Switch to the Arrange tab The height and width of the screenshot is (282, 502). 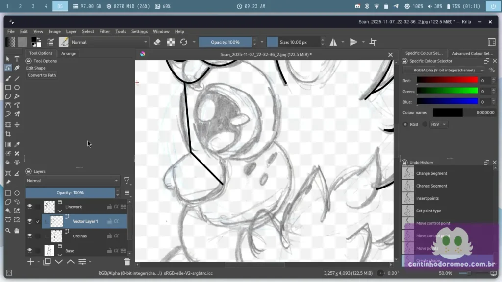pyautogui.click(x=69, y=53)
